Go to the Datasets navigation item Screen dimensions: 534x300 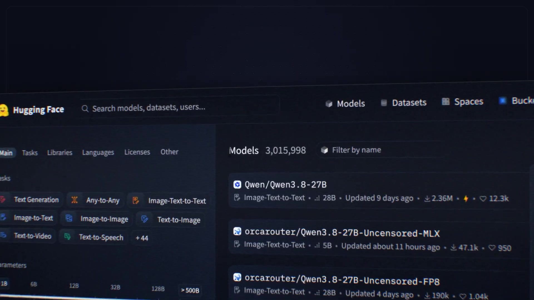click(404, 103)
